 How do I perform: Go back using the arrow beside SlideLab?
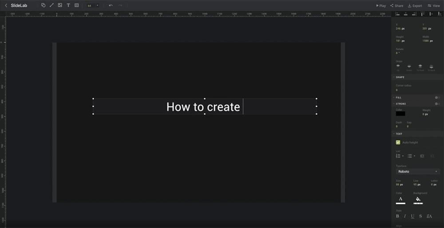click(x=6, y=5)
